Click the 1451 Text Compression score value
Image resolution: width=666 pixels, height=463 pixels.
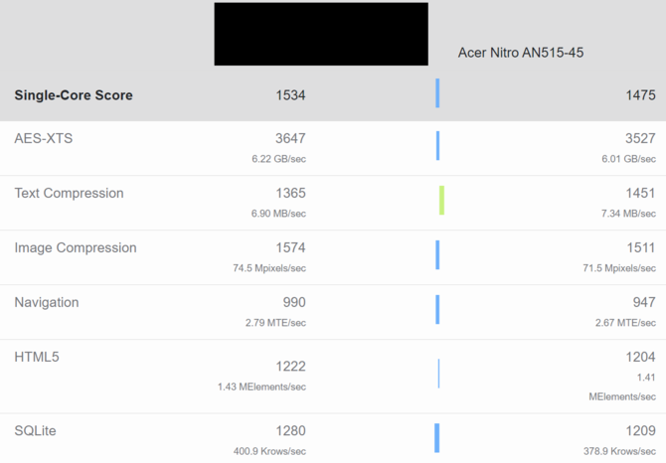(640, 193)
